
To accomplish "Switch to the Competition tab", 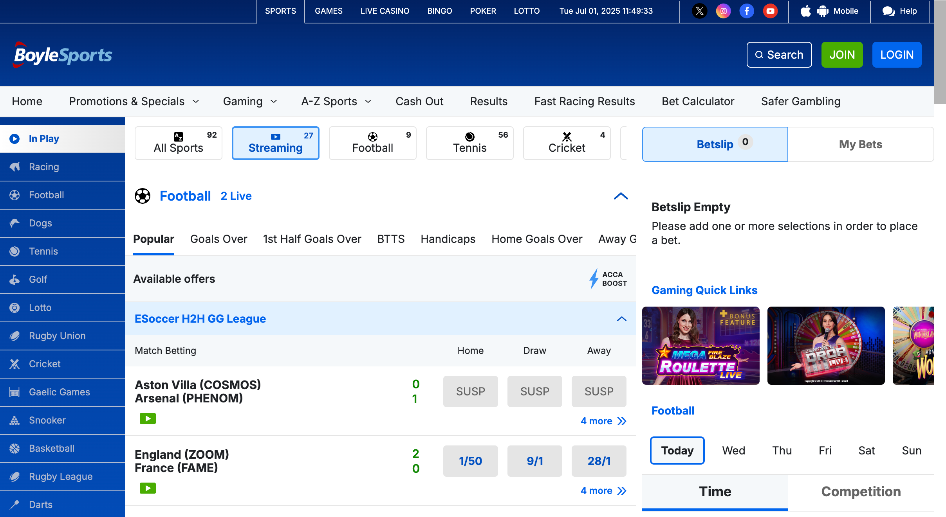I will click(x=861, y=492).
